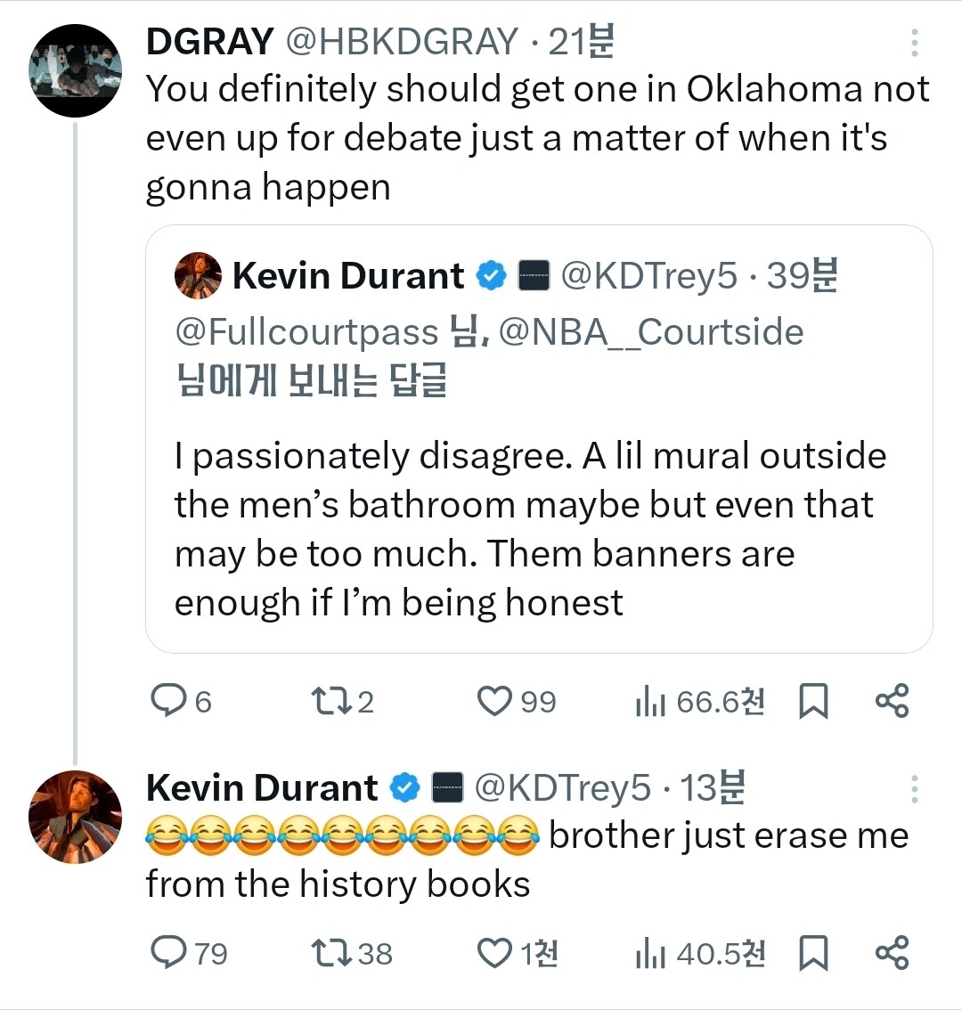
Task: Like DGRAY's tweet with 99 likes
Action: click(x=495, y=701)
